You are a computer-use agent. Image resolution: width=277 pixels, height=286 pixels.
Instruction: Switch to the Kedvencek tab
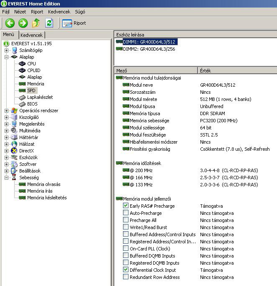[x=31, y=35]
